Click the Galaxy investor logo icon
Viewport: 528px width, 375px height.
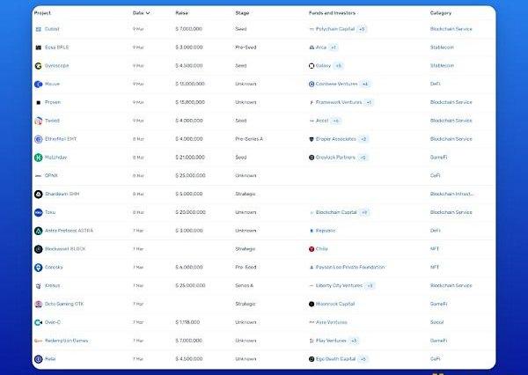(x=312, y=66)
